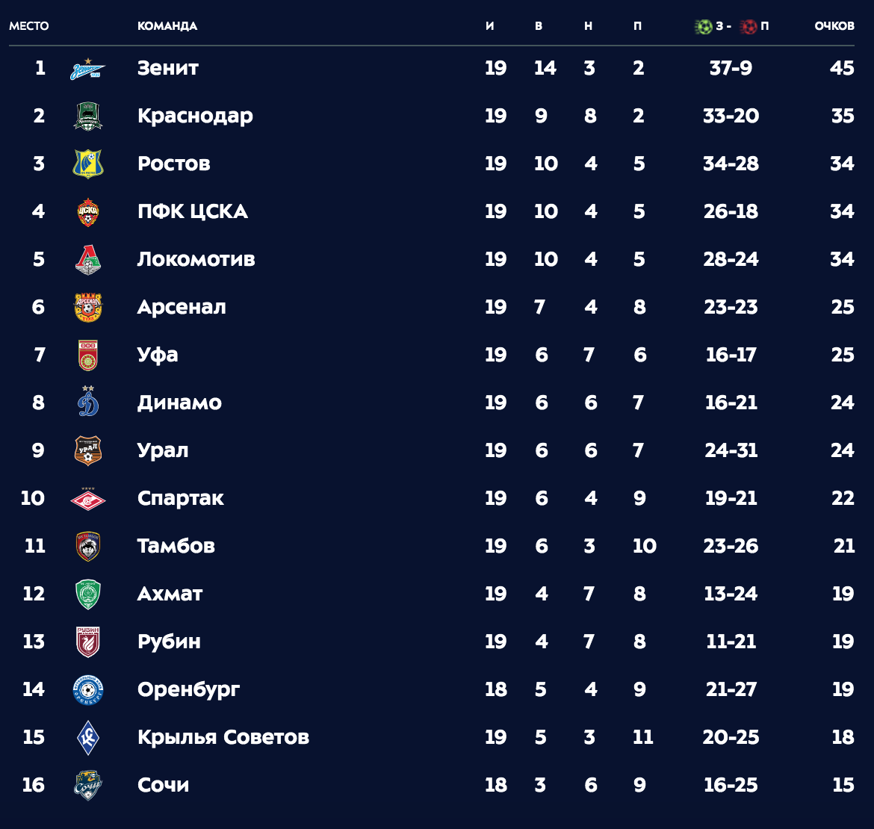The width and height of the screenshot is (874, 829).
Task: Click the МЕСТО column header
Action: click(29, 26)
